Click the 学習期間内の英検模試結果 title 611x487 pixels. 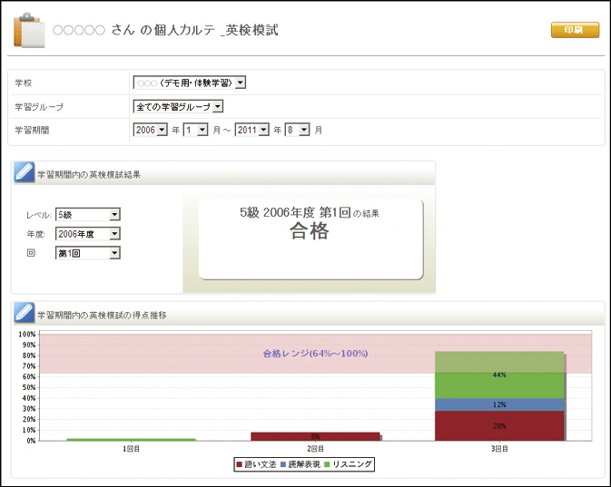click(x=89, y=175)
